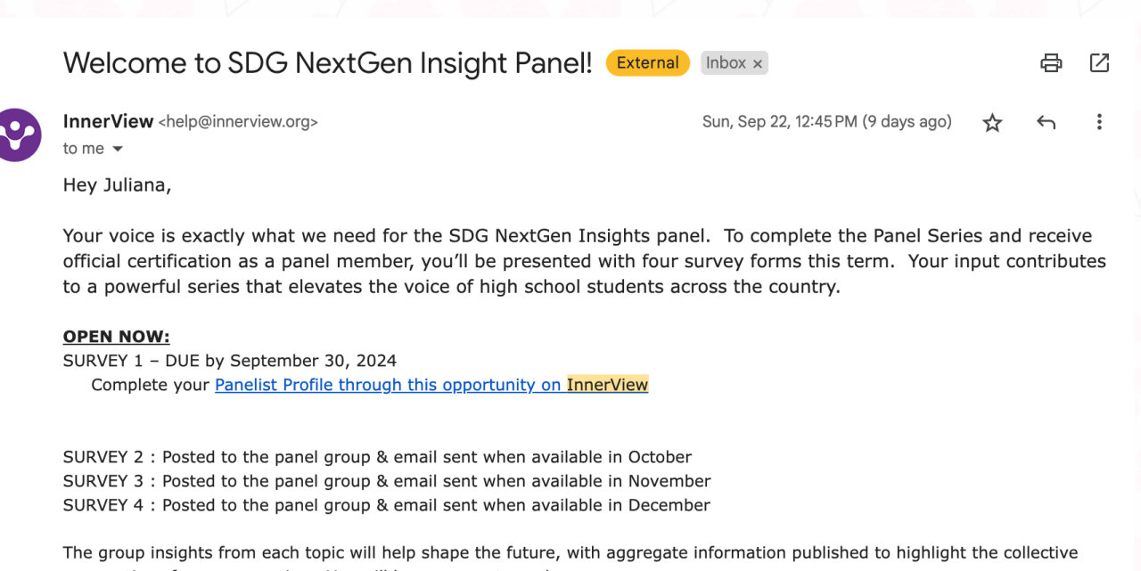The image size is (1141, 571).
Task: Click the Sun, Sep 22 timestamp
Action: tap(826, 122)
